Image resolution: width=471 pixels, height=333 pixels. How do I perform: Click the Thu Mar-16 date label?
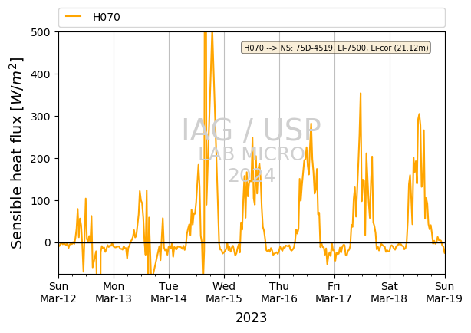coord(279,292)
